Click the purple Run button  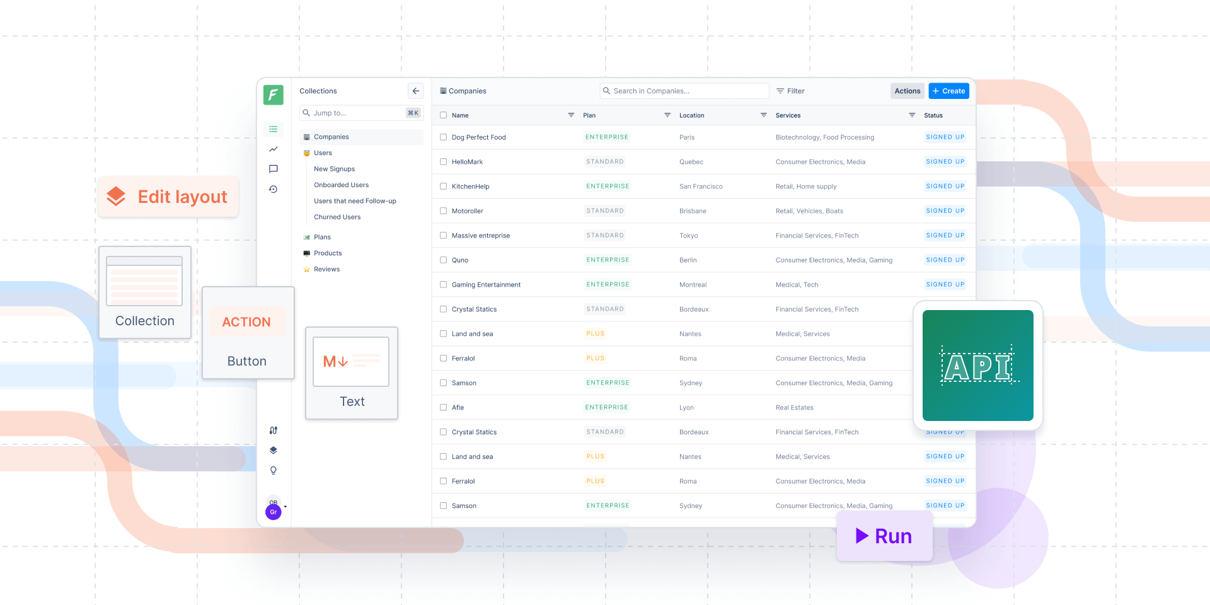[x=884, y=536]
